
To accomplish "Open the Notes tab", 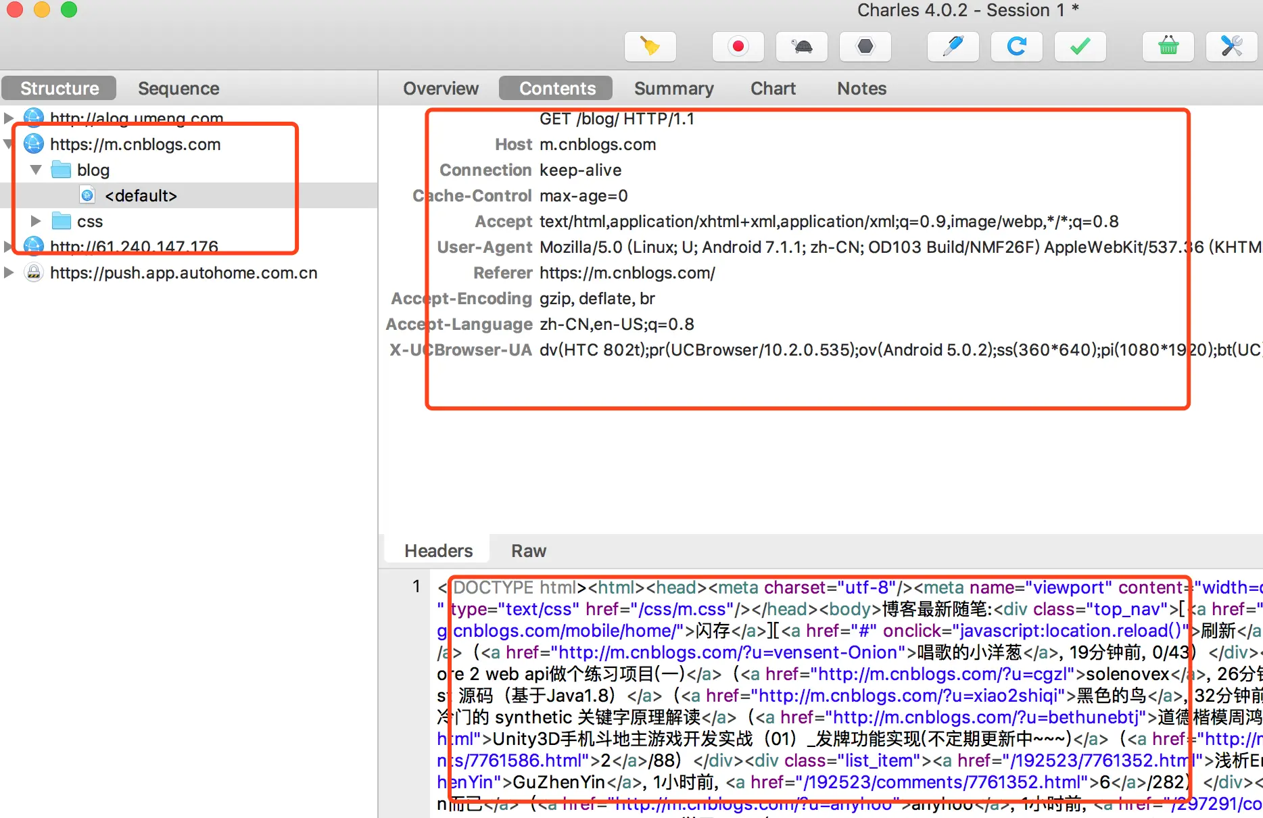I will point(861,89).
